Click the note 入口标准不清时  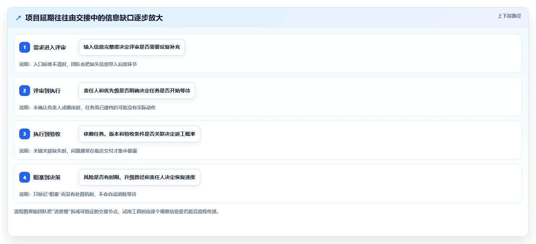[78, 64]
